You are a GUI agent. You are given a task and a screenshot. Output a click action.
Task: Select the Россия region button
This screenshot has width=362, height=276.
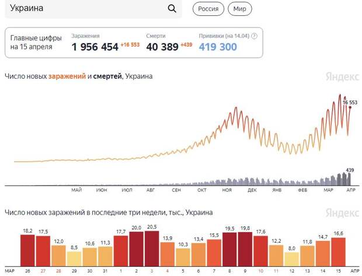208,9
